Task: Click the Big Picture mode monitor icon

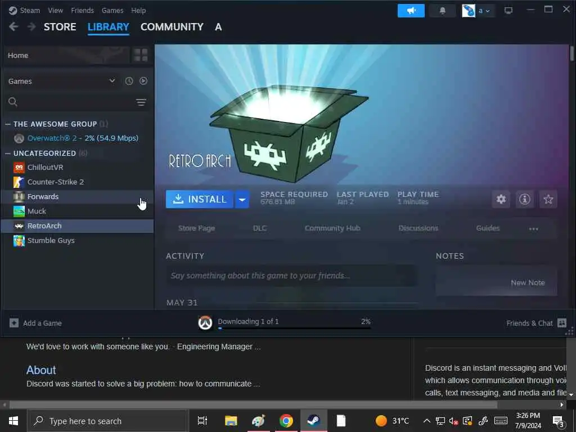Action: coord(508,11)
